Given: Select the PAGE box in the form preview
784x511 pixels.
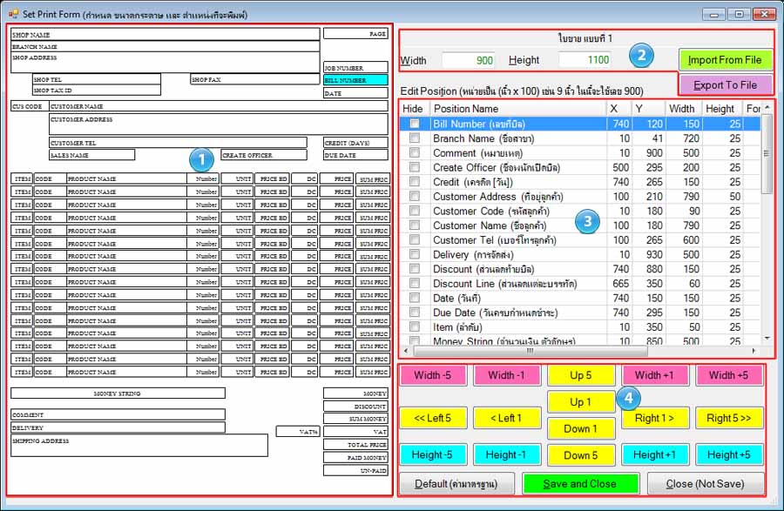Looking at the screenshot, I should [355, 33].
